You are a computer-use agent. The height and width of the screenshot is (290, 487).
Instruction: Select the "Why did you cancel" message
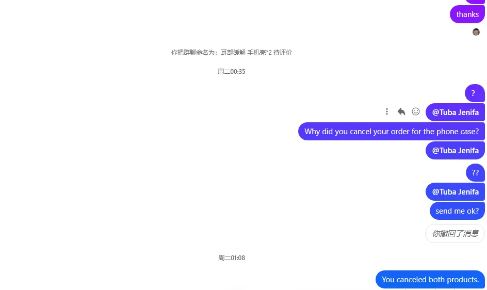tap(392, 132)
